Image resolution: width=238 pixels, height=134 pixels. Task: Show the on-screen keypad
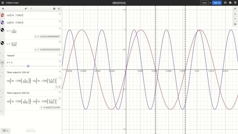coord(6,131)
